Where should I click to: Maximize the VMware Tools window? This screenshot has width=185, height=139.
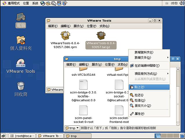155,21
